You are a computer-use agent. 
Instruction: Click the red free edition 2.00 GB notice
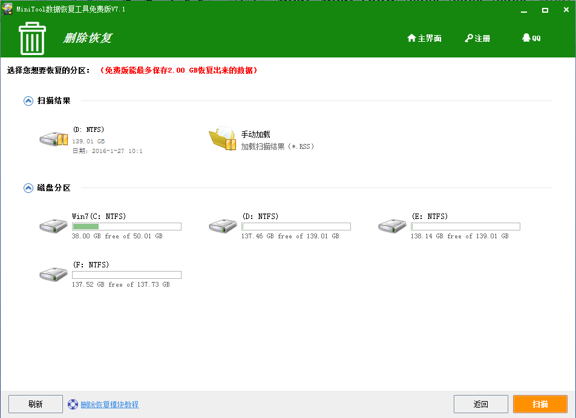(179, 70)
